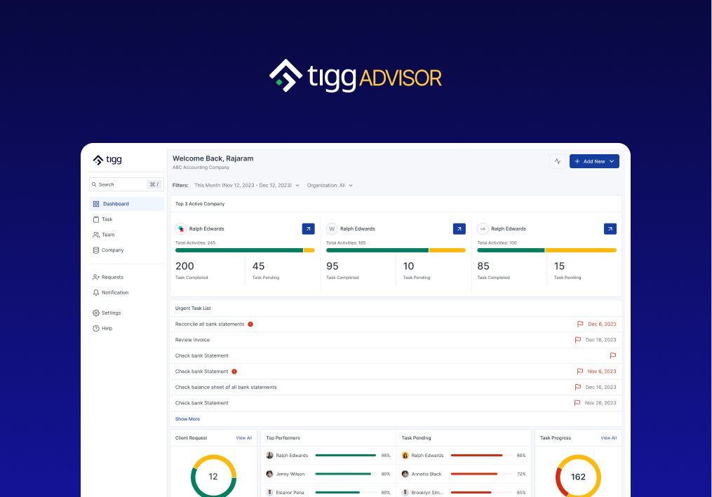This screenshot has height=497, width=712.
Task: Click the flag icon beside Dec 6, 2023
Action: tap(580, 324)
